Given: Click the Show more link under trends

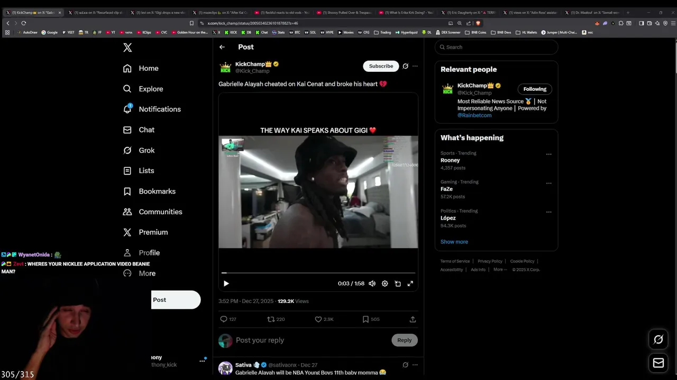Looking at the screenshot, I should tap(454, 242).
